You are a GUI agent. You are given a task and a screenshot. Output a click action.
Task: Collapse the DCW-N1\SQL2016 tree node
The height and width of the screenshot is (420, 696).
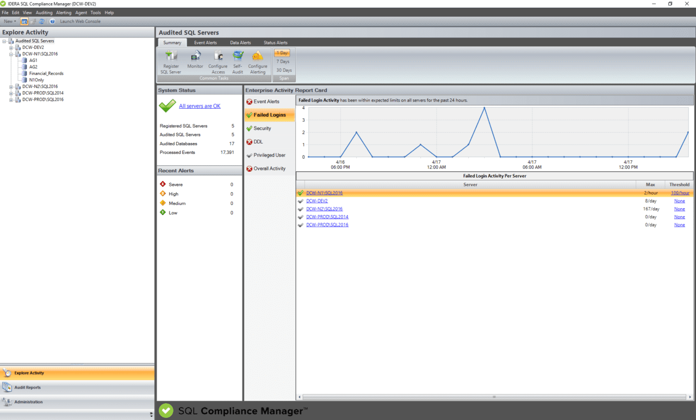coord(11,54)
